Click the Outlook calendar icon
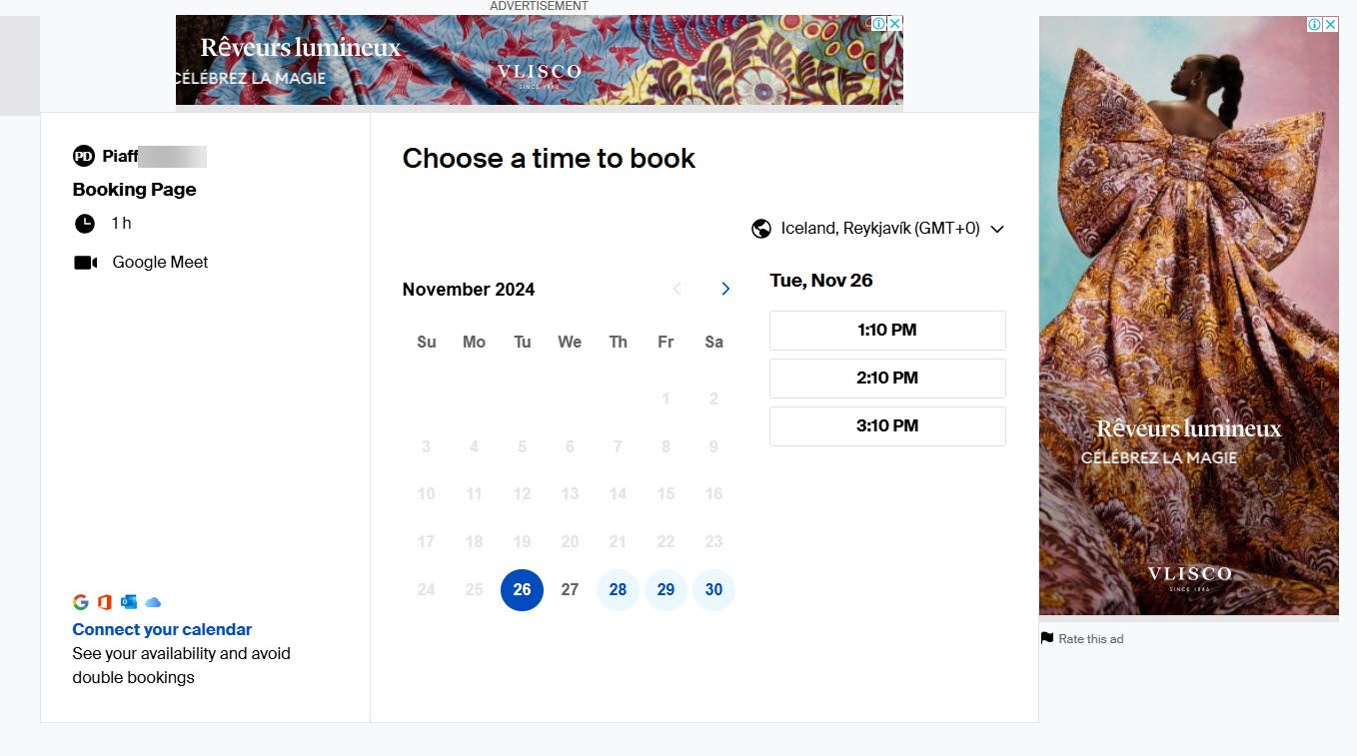Image resolution: width=1357 pixels, height=756 pixels. point(128,601)
